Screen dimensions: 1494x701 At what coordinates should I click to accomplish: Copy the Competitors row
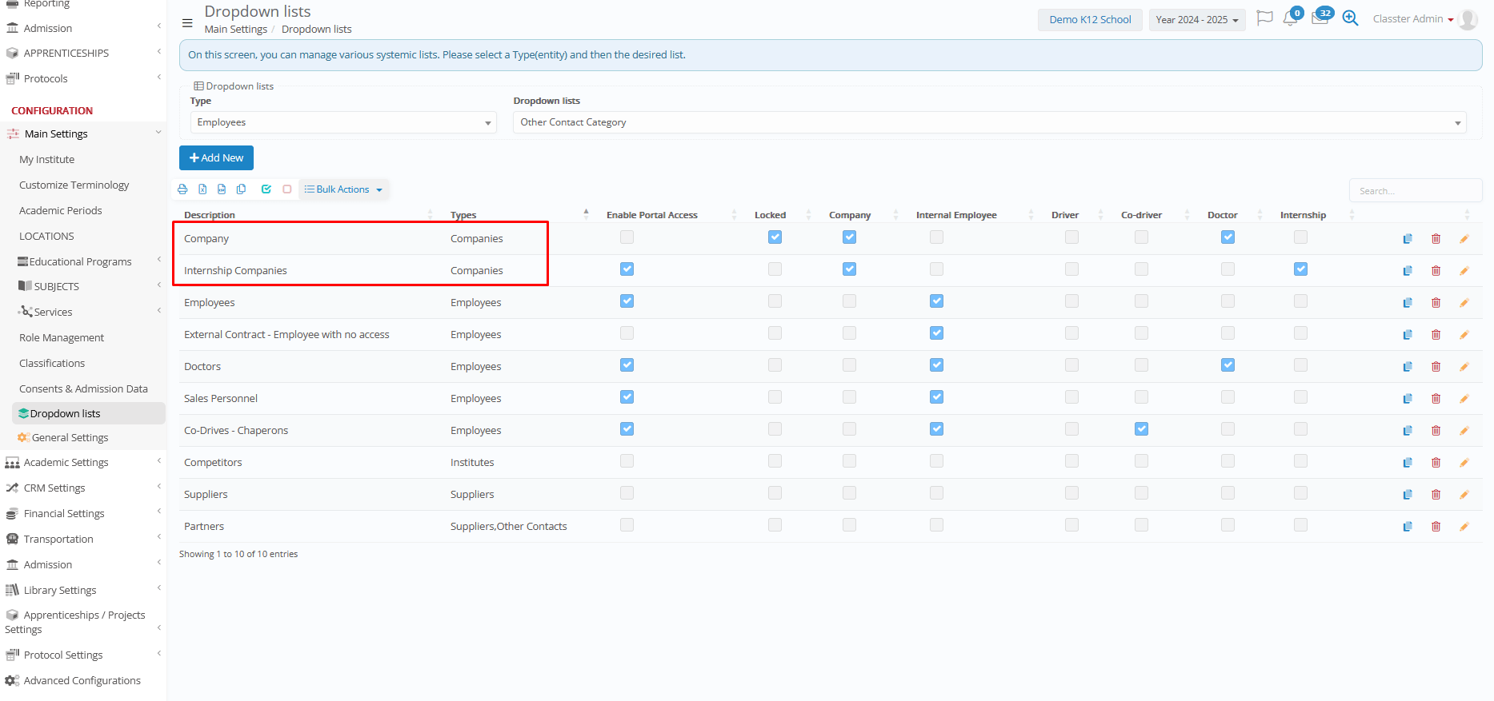coord(1407,463)
